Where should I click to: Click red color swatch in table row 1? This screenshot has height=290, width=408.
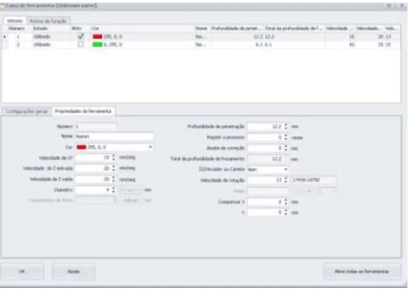coord(98,37)
